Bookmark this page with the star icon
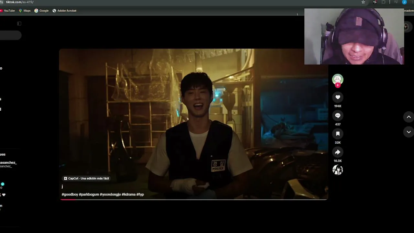Image resolution: width=414 pixels, height=233 pixels. pos(363,2)
